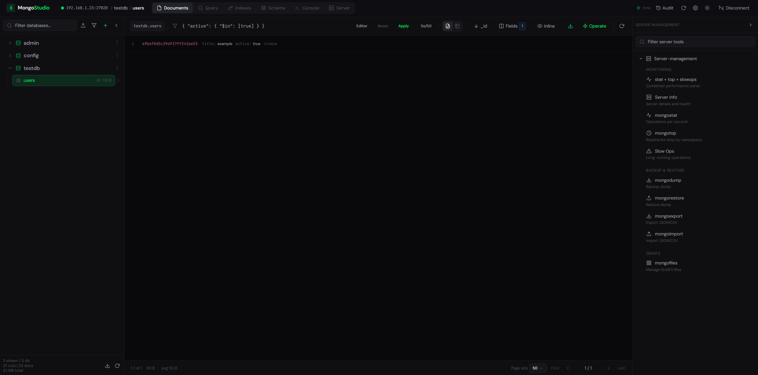758x375 pixels.
Task: Select the mongodump backup tool
Action: 667,180
